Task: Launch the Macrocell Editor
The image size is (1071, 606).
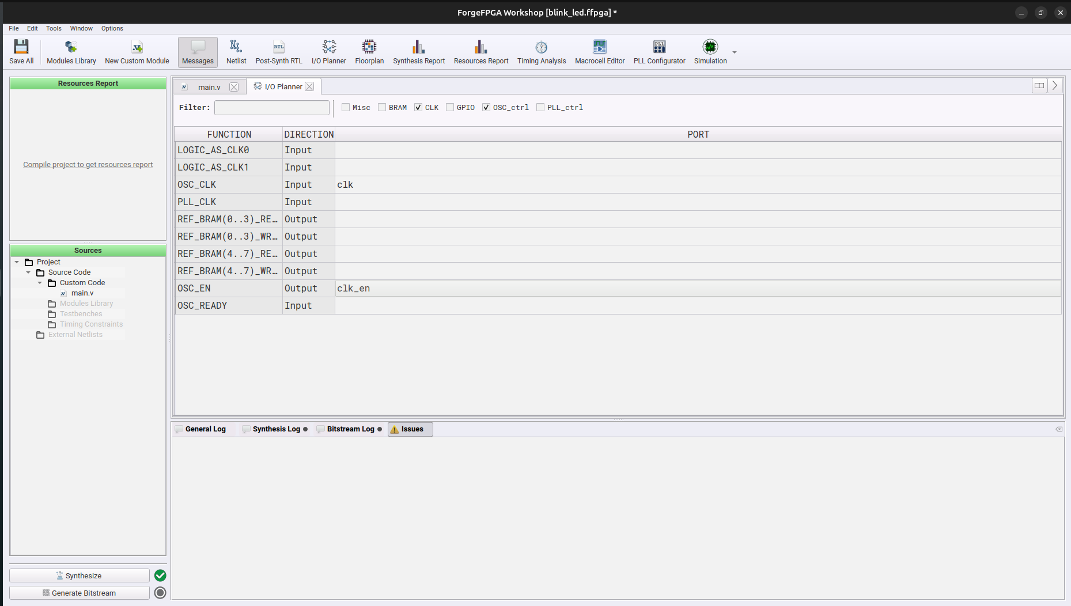Action: point(599,52)
